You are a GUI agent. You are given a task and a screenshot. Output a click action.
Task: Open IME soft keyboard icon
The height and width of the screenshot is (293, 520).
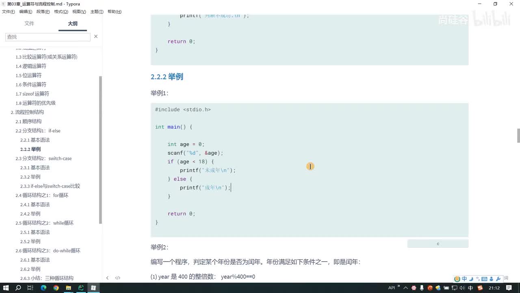[484, 279]
